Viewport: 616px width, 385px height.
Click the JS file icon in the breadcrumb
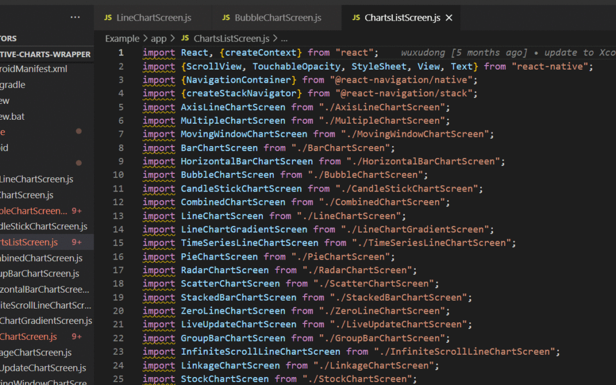click(185, 38)
